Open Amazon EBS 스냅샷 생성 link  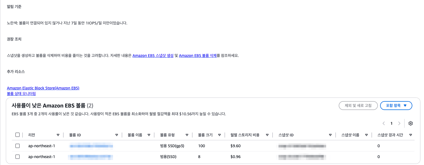(x=153, y=56)
